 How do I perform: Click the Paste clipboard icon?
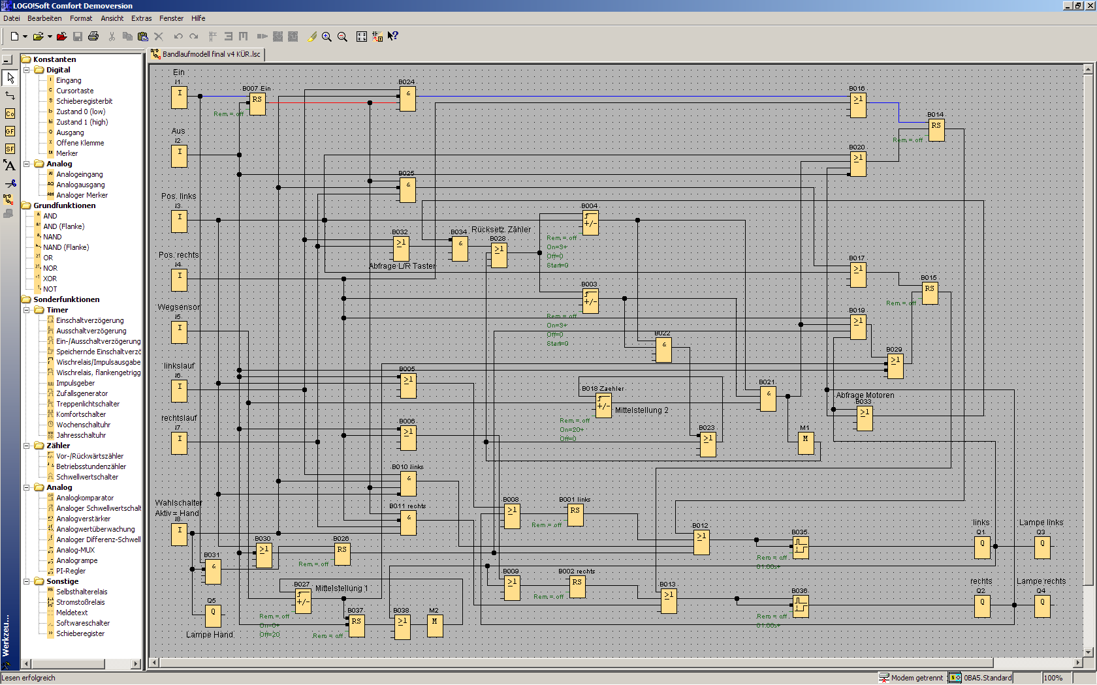point(142,37)
